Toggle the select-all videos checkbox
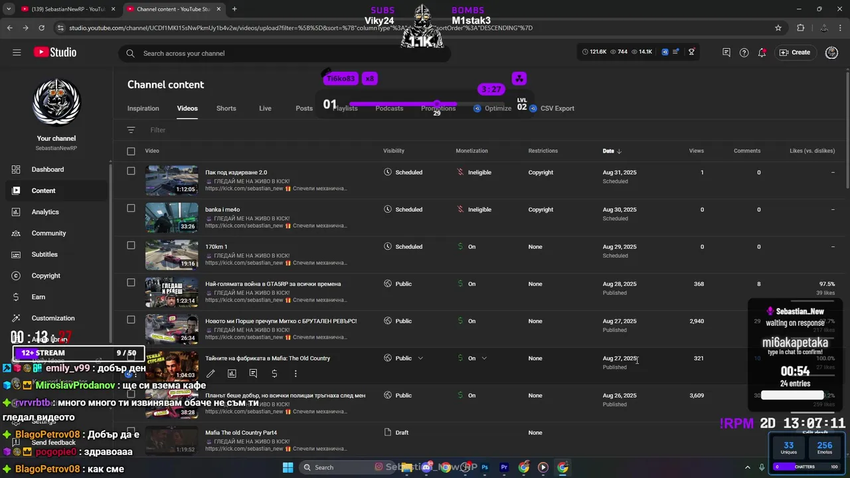 tap(131, 151)
